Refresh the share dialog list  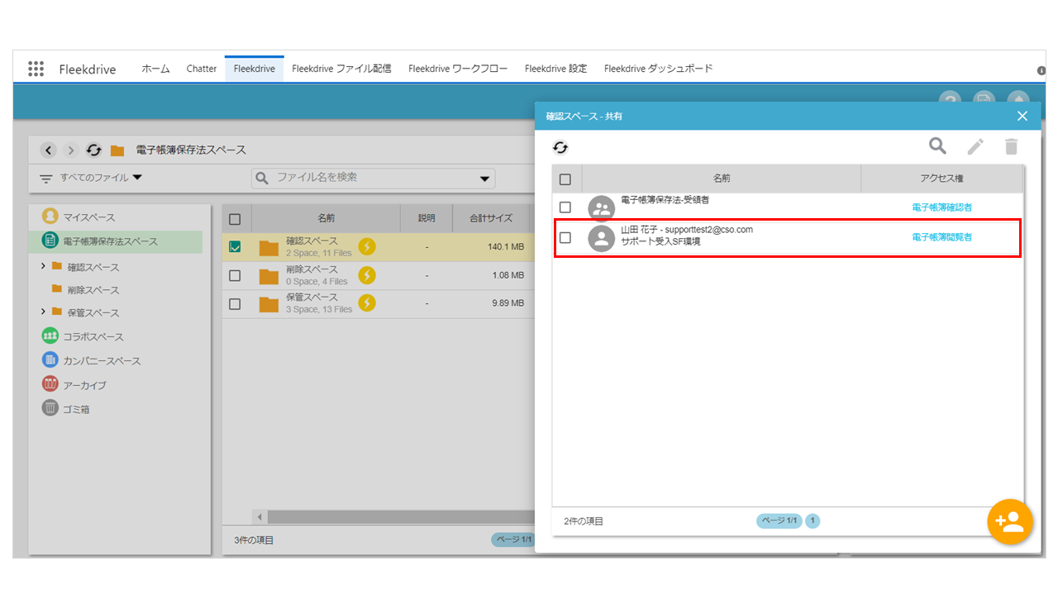click(560, 147)
